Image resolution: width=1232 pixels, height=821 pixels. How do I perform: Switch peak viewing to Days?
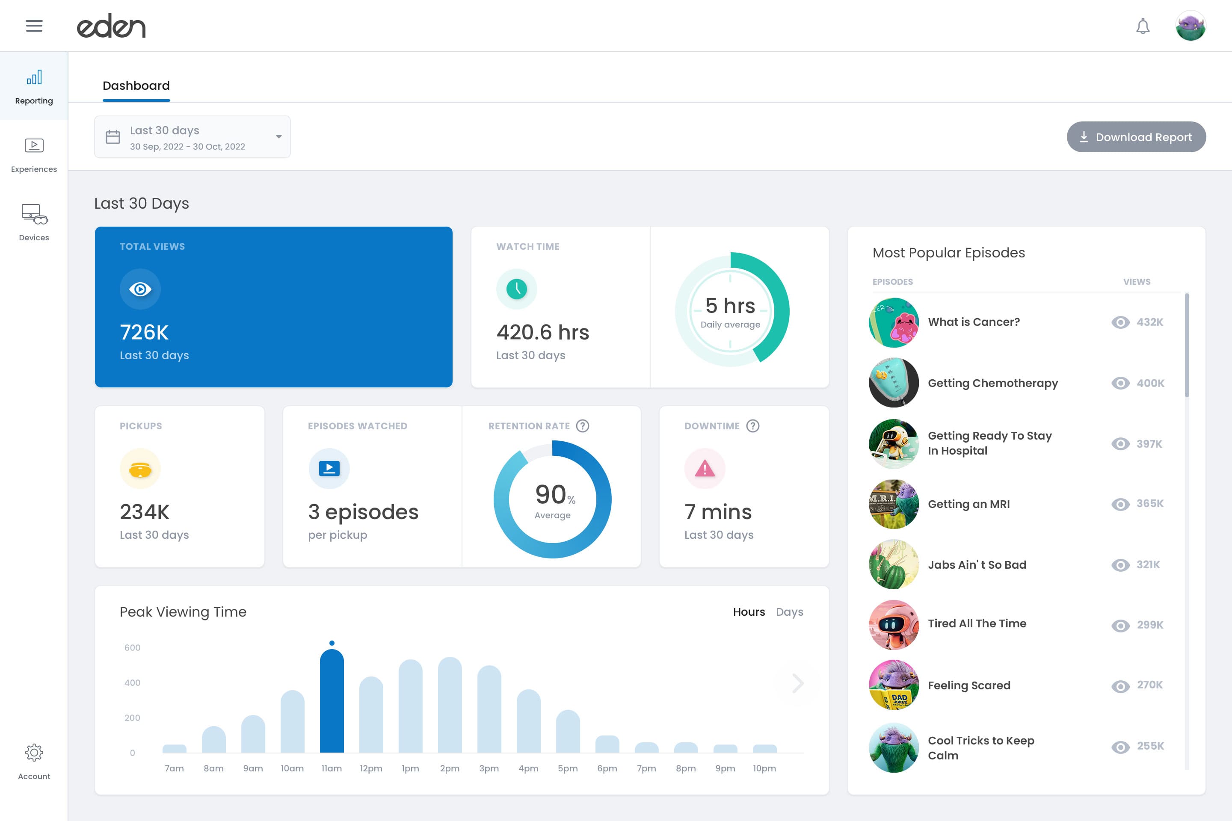789,611
